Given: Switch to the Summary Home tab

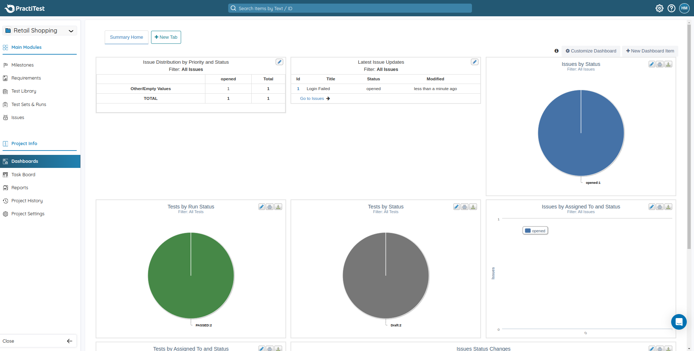Looking at the screenshot, I should (126, 37).
